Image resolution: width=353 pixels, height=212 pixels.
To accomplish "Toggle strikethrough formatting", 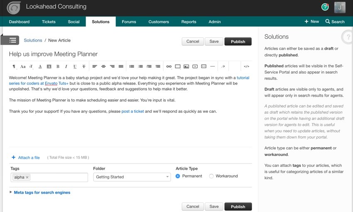I will (84, 66).
